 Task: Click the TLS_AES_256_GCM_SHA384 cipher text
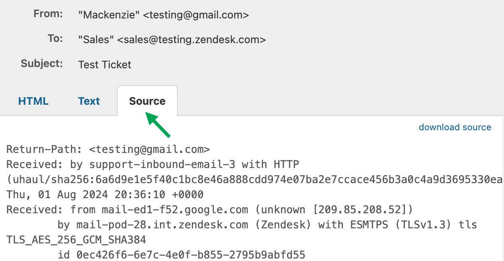[76, 240]
